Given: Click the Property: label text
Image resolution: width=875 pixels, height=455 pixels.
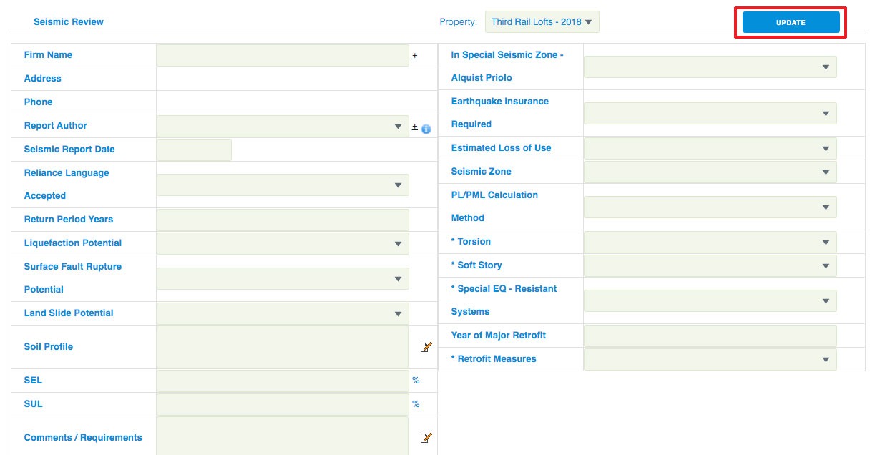Looking at the screenshot, I should 459,22.
